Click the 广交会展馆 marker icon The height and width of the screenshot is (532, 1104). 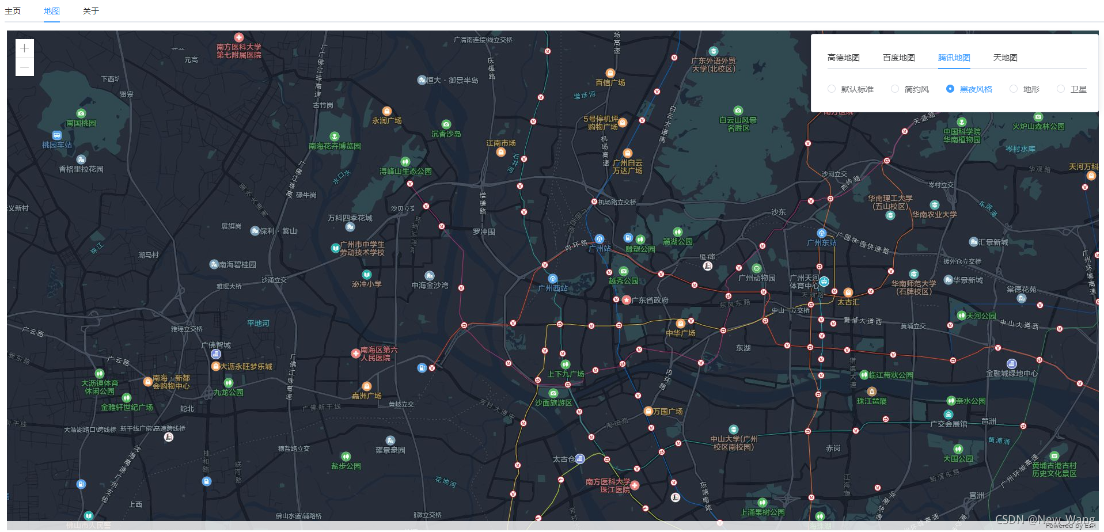(x=949, y=415)
